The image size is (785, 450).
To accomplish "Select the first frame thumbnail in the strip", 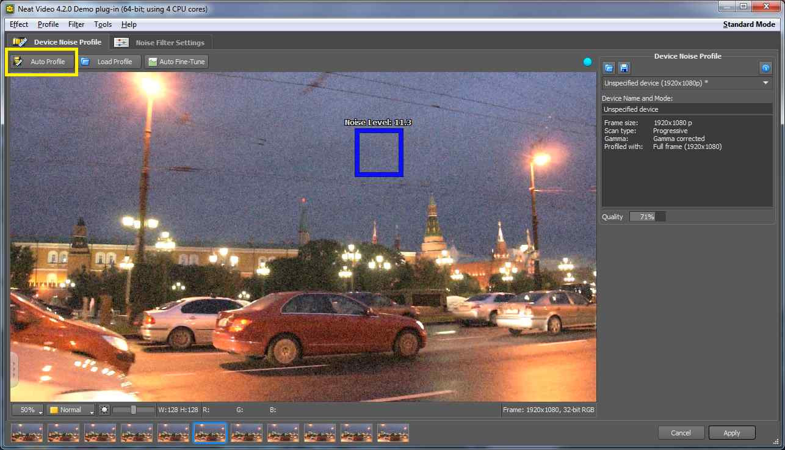I will [27, 433].
